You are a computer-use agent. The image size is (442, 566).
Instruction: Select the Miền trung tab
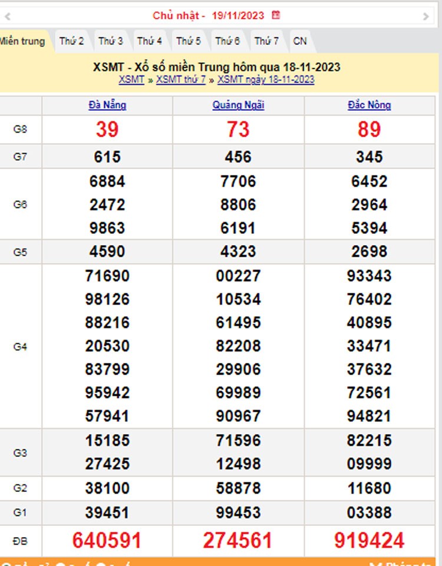(24, 41)
